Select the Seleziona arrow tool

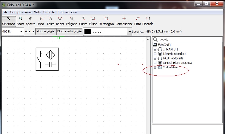(x=9, y=21)
